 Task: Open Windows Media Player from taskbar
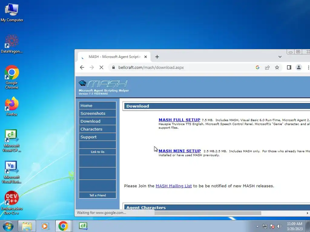[45, 226]
